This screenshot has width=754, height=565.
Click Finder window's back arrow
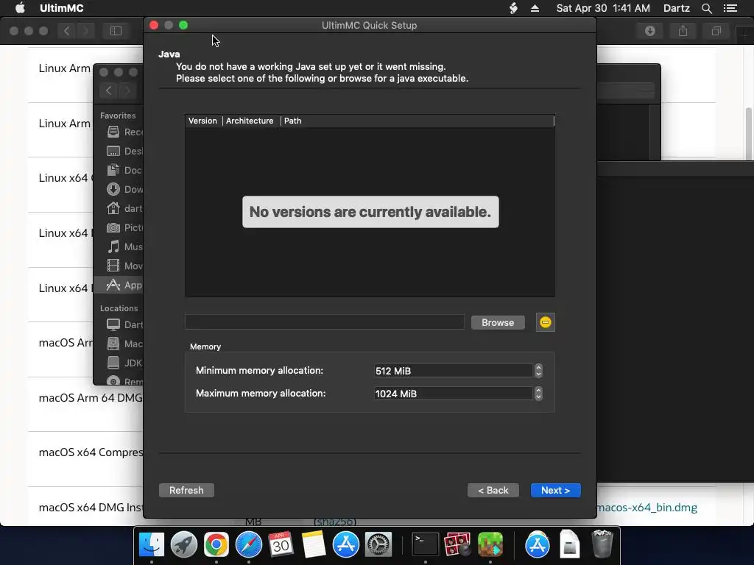109,90
